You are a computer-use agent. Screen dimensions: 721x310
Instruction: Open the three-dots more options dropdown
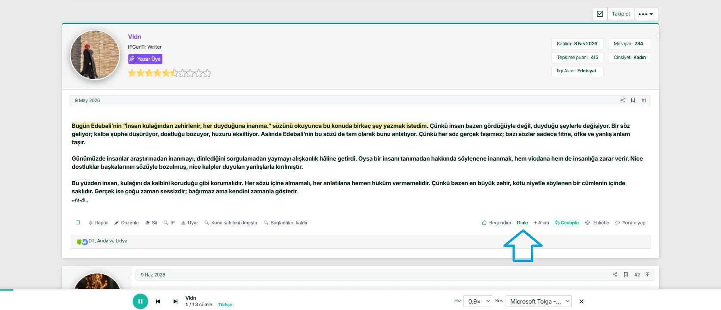coord(646,14)
